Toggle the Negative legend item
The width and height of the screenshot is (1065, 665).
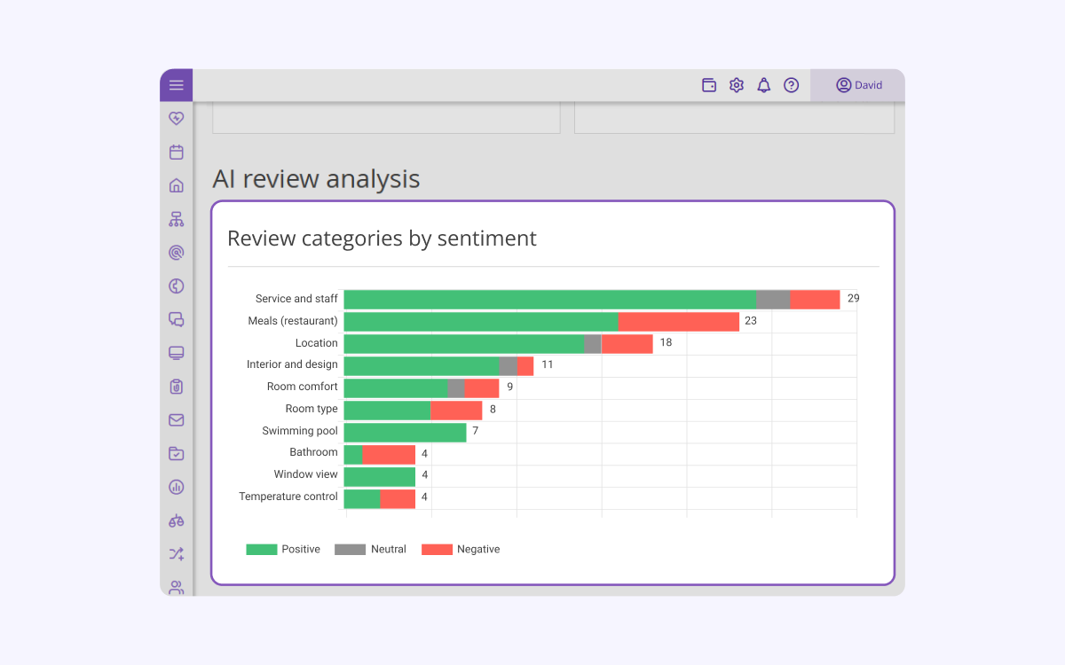(x=461, y=550)
